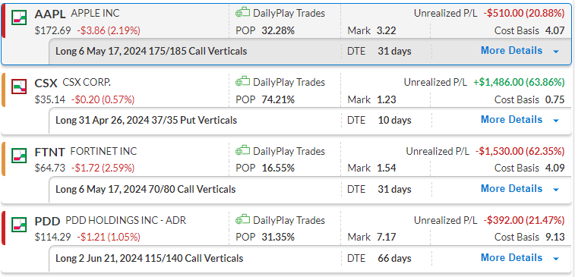575x277 pixels.
Task: Click the FTNT price $64.73
Action: coord(50,168)
